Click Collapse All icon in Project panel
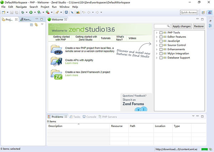This screenshot has height=152, width=214. click(31, 25)
